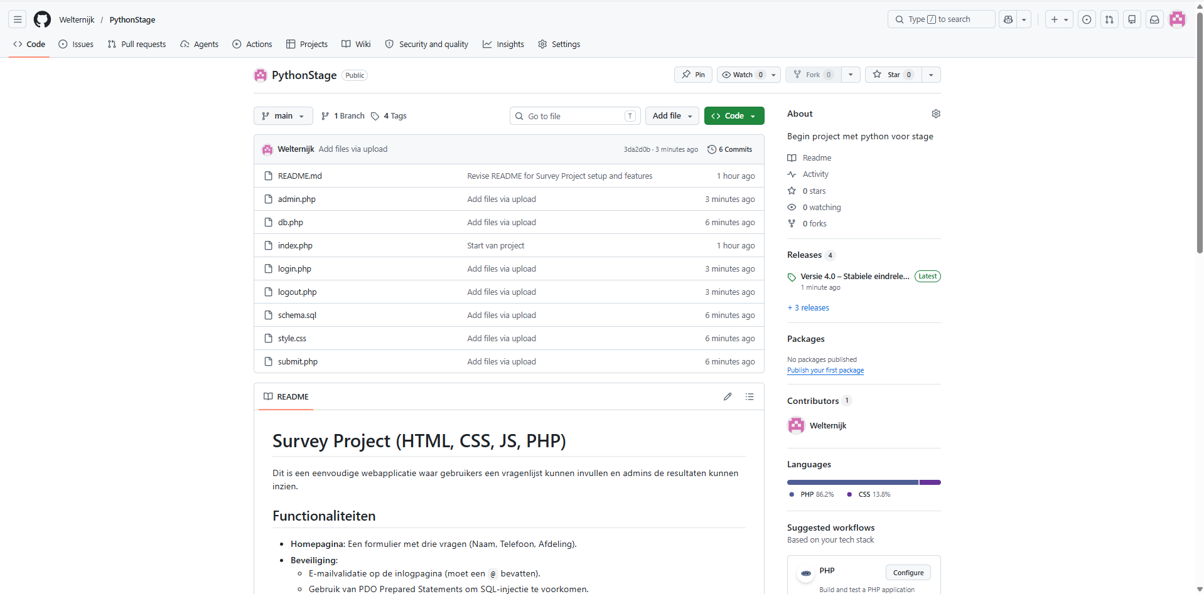1204x594 pixels.
Task: Edit README with the pencil icon
Action: (728, 396)
